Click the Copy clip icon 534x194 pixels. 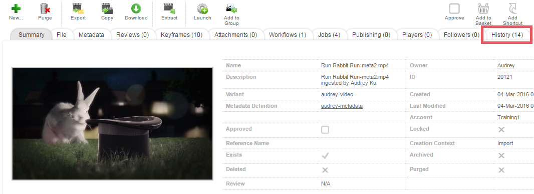(x=107, y=8)
